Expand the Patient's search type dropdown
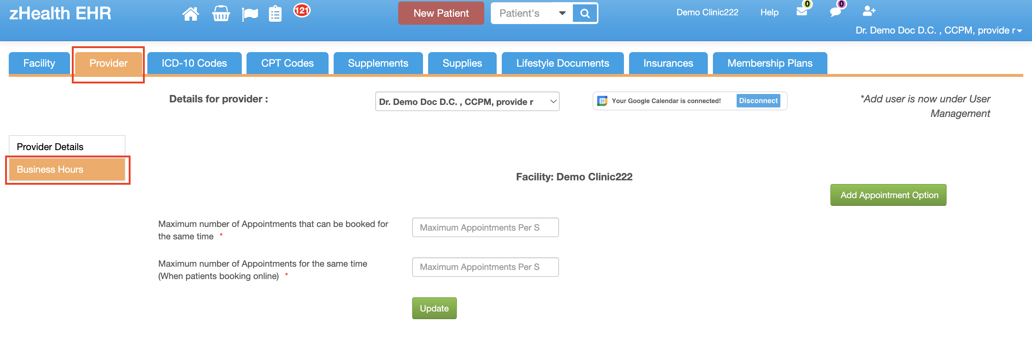Screen dimensions: 1032x349 [562, 13]
